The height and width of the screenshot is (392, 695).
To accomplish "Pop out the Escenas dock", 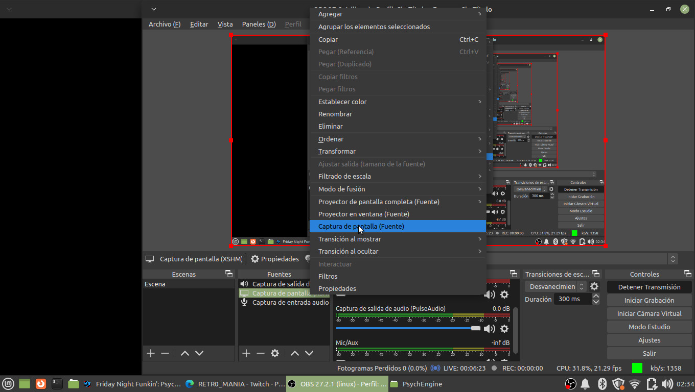I will click(x=229, y=274).
